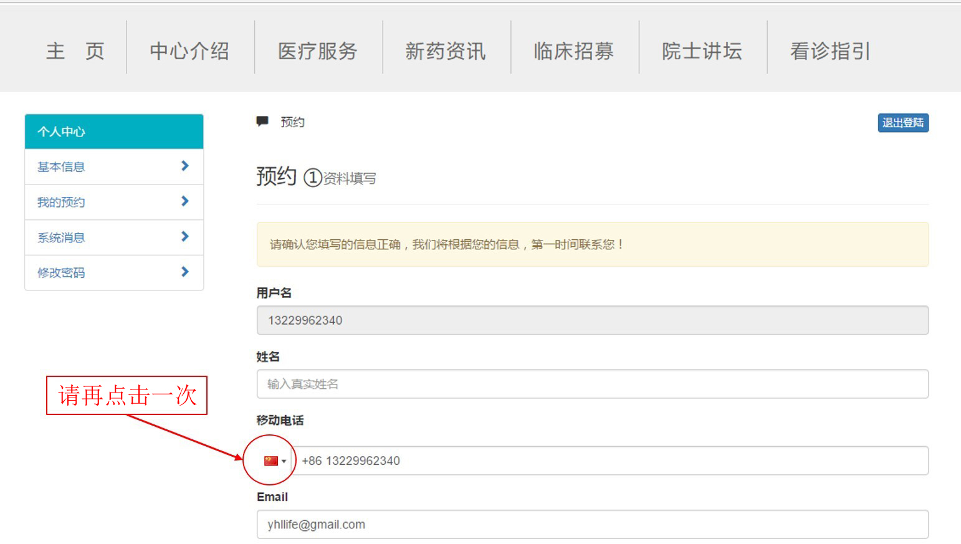Click the chevron next to 基本信息
The width and height of the screenshot is (961, 544).
184,166
